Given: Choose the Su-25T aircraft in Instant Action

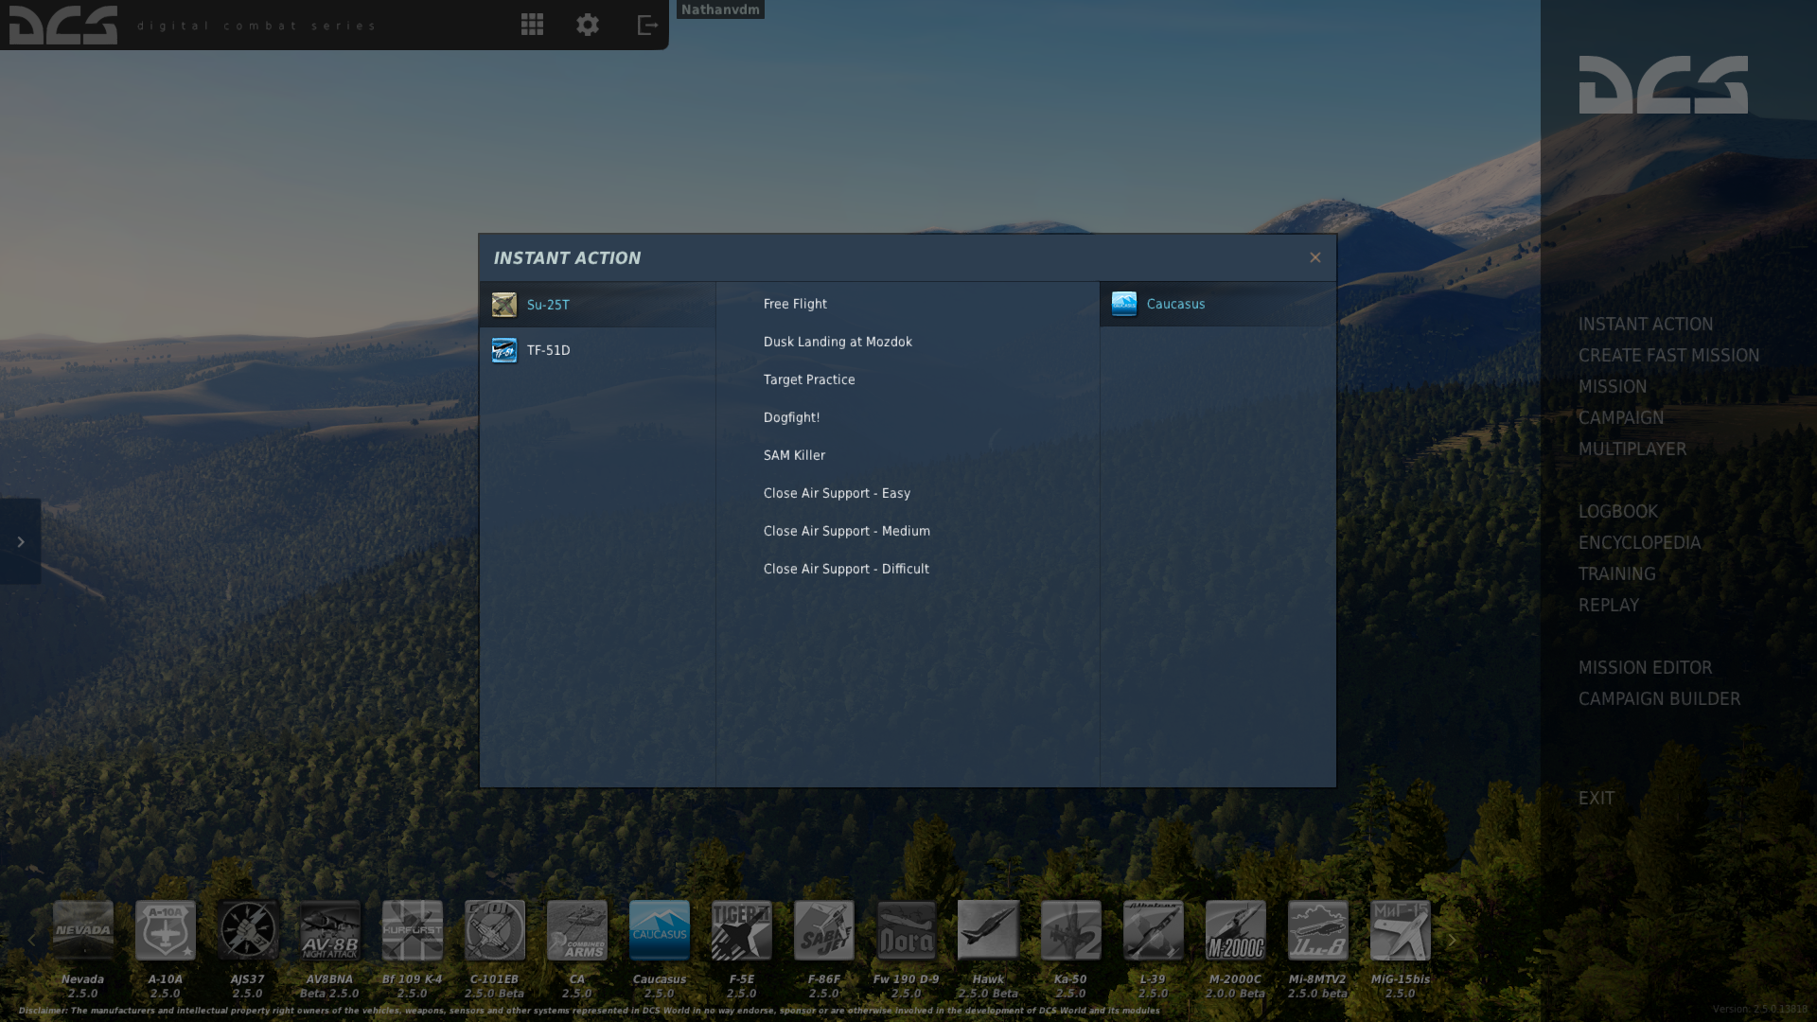Looking at the screenshot, I should pyautogui.click(x=597, y=305).
